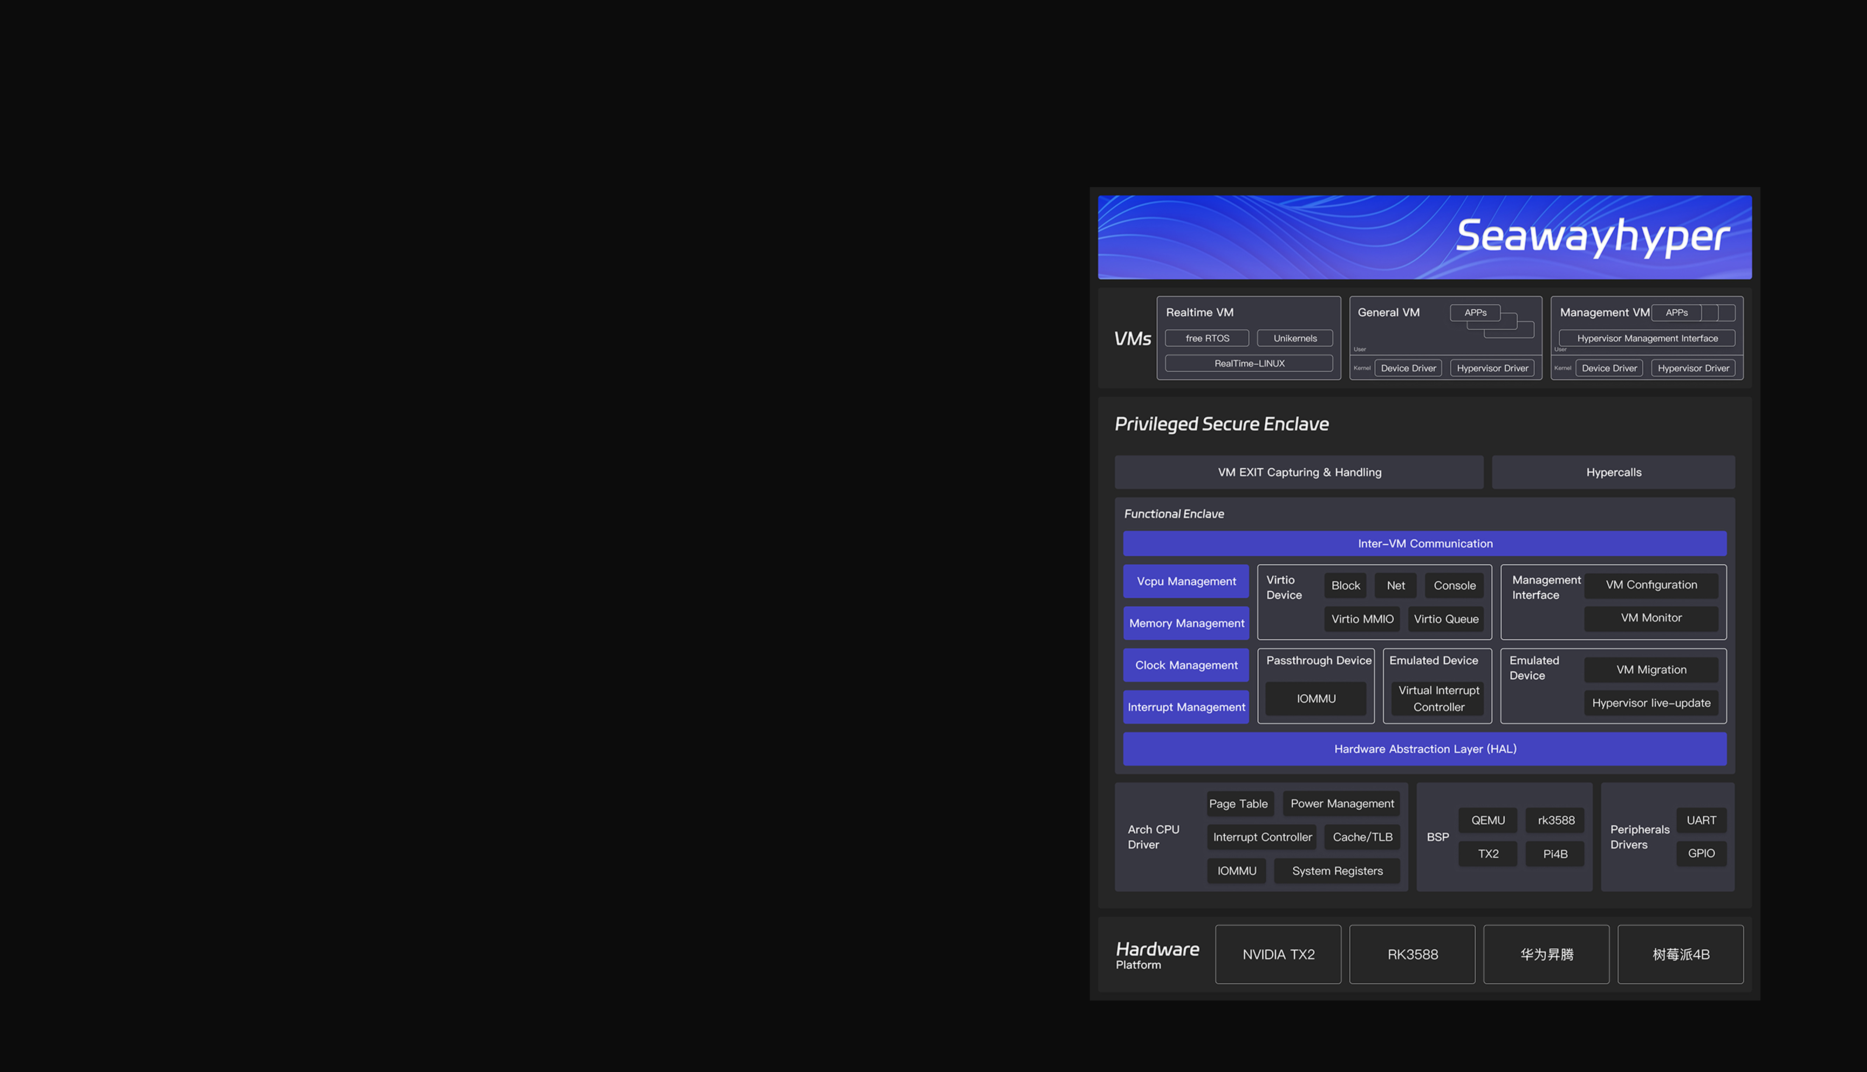Image resolution: width=1867 pixels, height=1072 pixels.
Task: Click the Memory Management block
Action: point(1185,623)
